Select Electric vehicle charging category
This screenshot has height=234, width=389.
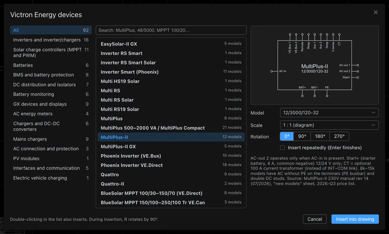coord(51,178)
